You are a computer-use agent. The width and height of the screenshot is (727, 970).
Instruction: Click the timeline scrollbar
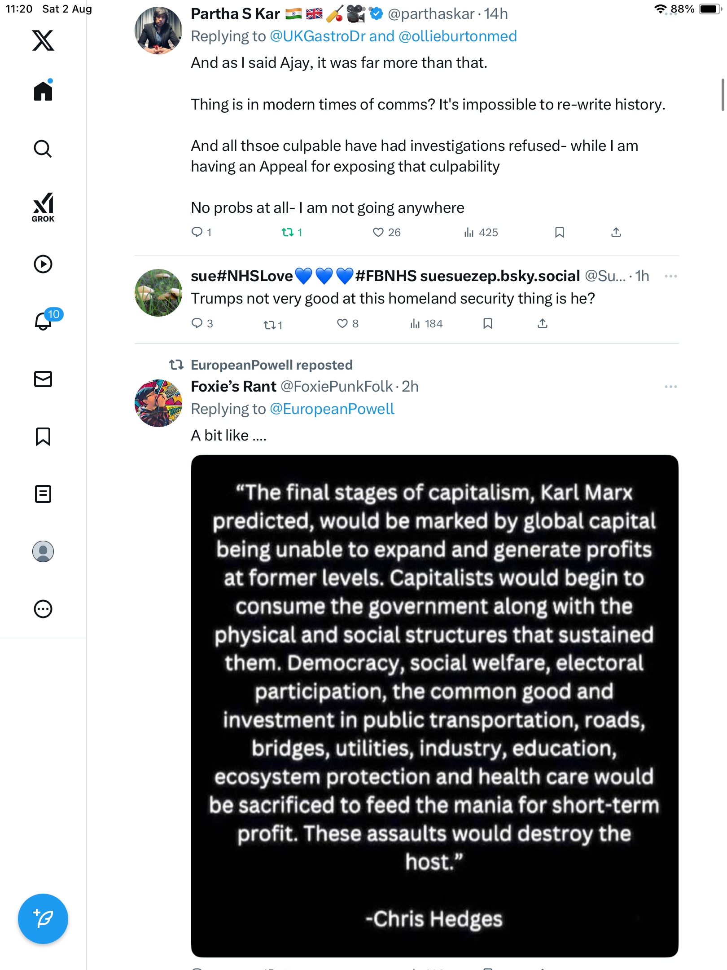723,94
